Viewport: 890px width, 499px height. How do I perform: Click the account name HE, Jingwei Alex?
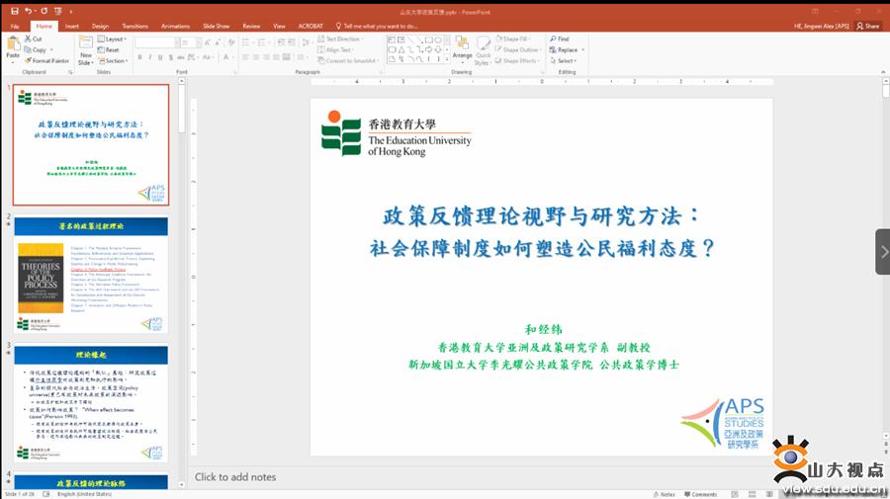point(822,26)
